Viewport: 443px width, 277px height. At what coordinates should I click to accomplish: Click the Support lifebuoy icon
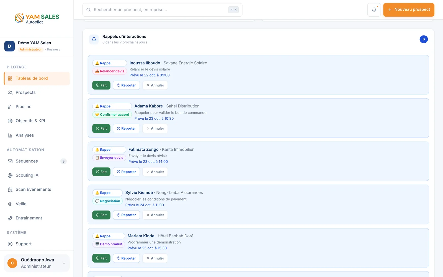[x=10, y=244]
